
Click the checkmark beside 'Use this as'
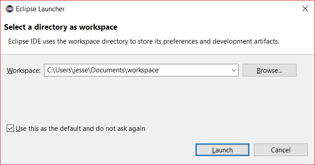coord(10,128)
